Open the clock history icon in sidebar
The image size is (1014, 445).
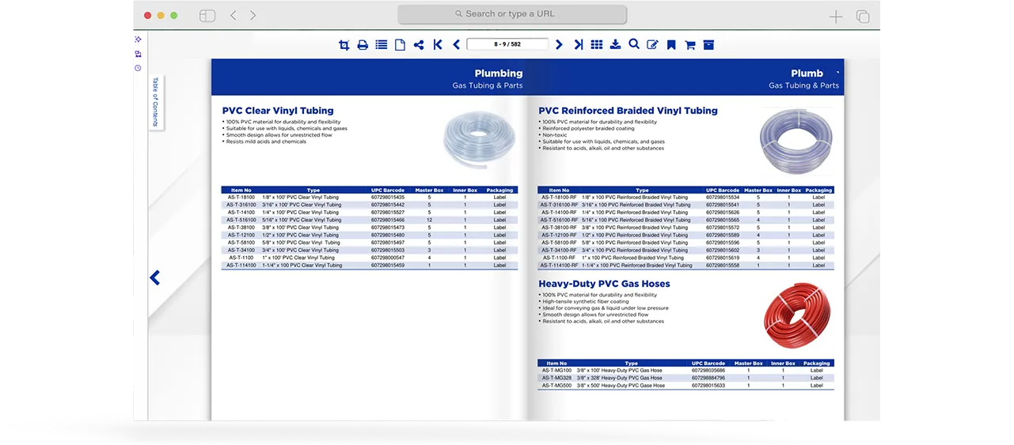138,68
